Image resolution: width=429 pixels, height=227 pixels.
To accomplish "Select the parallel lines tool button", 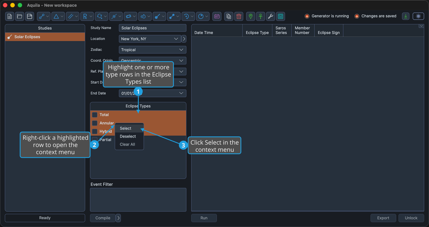I will [x=73, y=16].
